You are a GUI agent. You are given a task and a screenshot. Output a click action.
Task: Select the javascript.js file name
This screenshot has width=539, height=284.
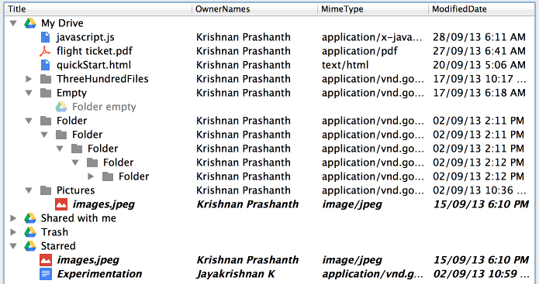coord(85,37)
